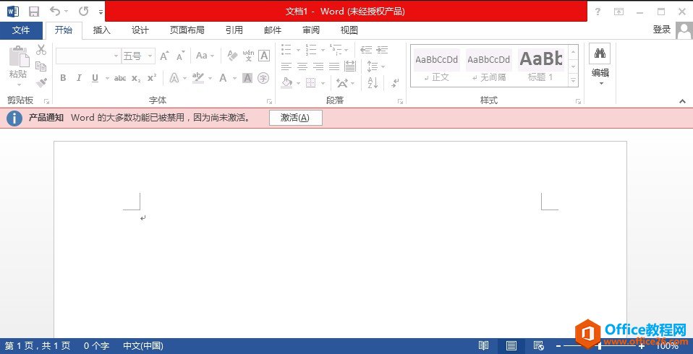This screenshot has width=693, height=354.
Task: Open the Font dialog launcher
Action: click(x=269, y=102)
